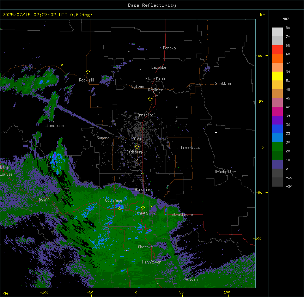The image size is (304, 297).
Task: Click the Didsbury town label
Action: click(135, 152)
